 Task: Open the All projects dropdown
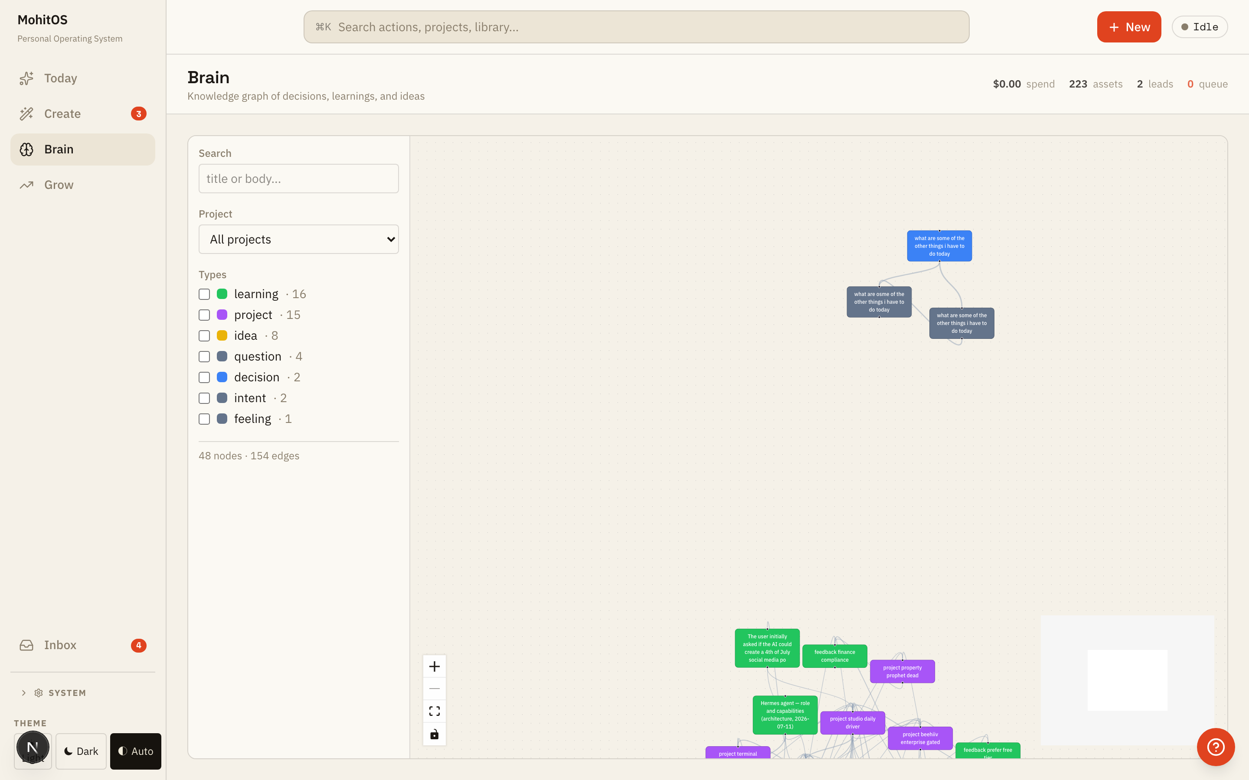click(299, 239)
